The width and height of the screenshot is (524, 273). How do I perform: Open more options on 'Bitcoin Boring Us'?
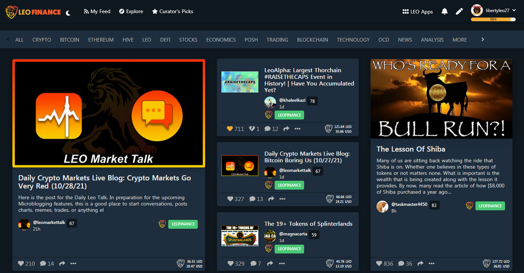coord(282,199)
